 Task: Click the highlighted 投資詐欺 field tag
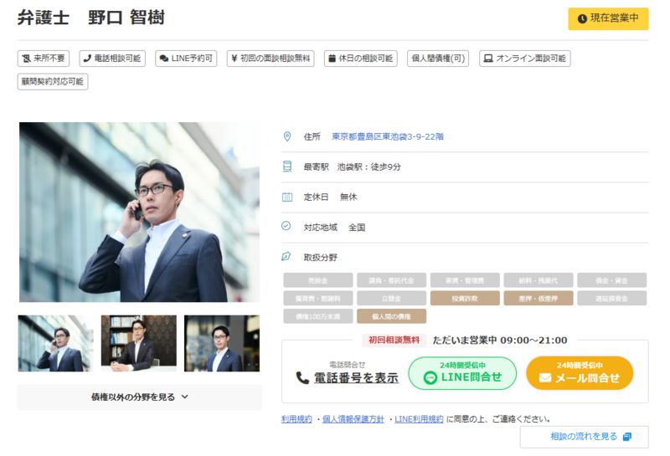465,299
